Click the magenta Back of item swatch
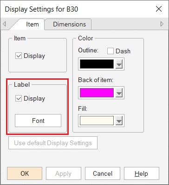The width and height of the screenshot is (169, 185). 97,93
